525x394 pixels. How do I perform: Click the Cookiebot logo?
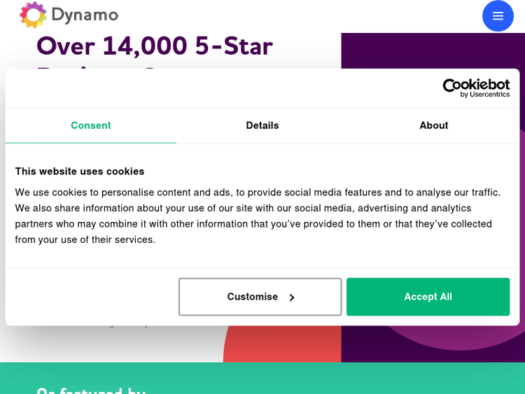point(476,85)
